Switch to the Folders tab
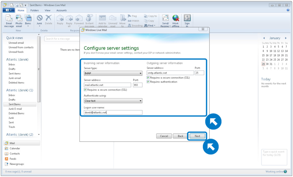This screenshot has height=177, width=293. [x=35, y=10]
